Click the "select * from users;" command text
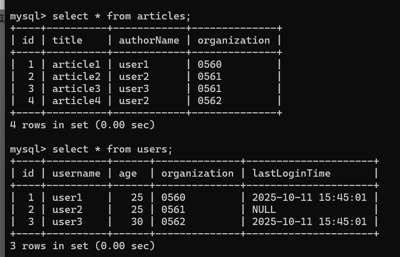Image resolution: width=400 pixels, height=257 pixels. pyautogui.click(x=112, y=149)
